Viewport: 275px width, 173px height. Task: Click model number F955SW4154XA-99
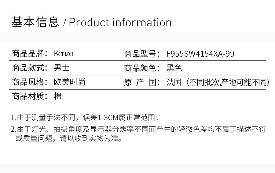(x=200, y=54)
